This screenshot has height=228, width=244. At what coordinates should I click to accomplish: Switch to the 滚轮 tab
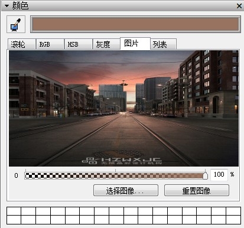(x=22, y=44)
